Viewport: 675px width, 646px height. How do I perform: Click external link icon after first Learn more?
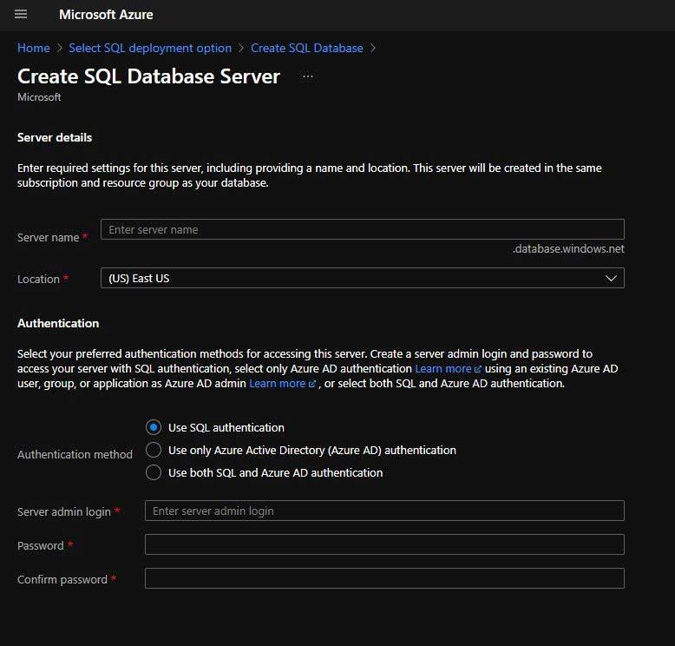click(477, 369)
